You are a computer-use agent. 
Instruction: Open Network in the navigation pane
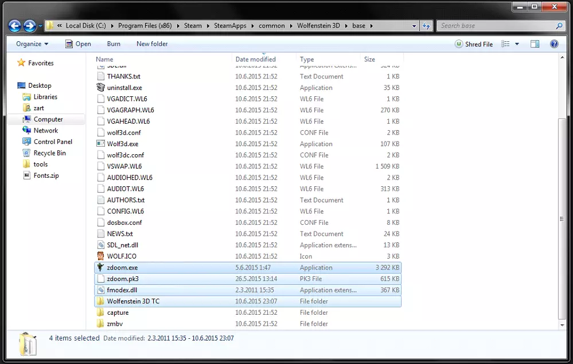point(40,131)
